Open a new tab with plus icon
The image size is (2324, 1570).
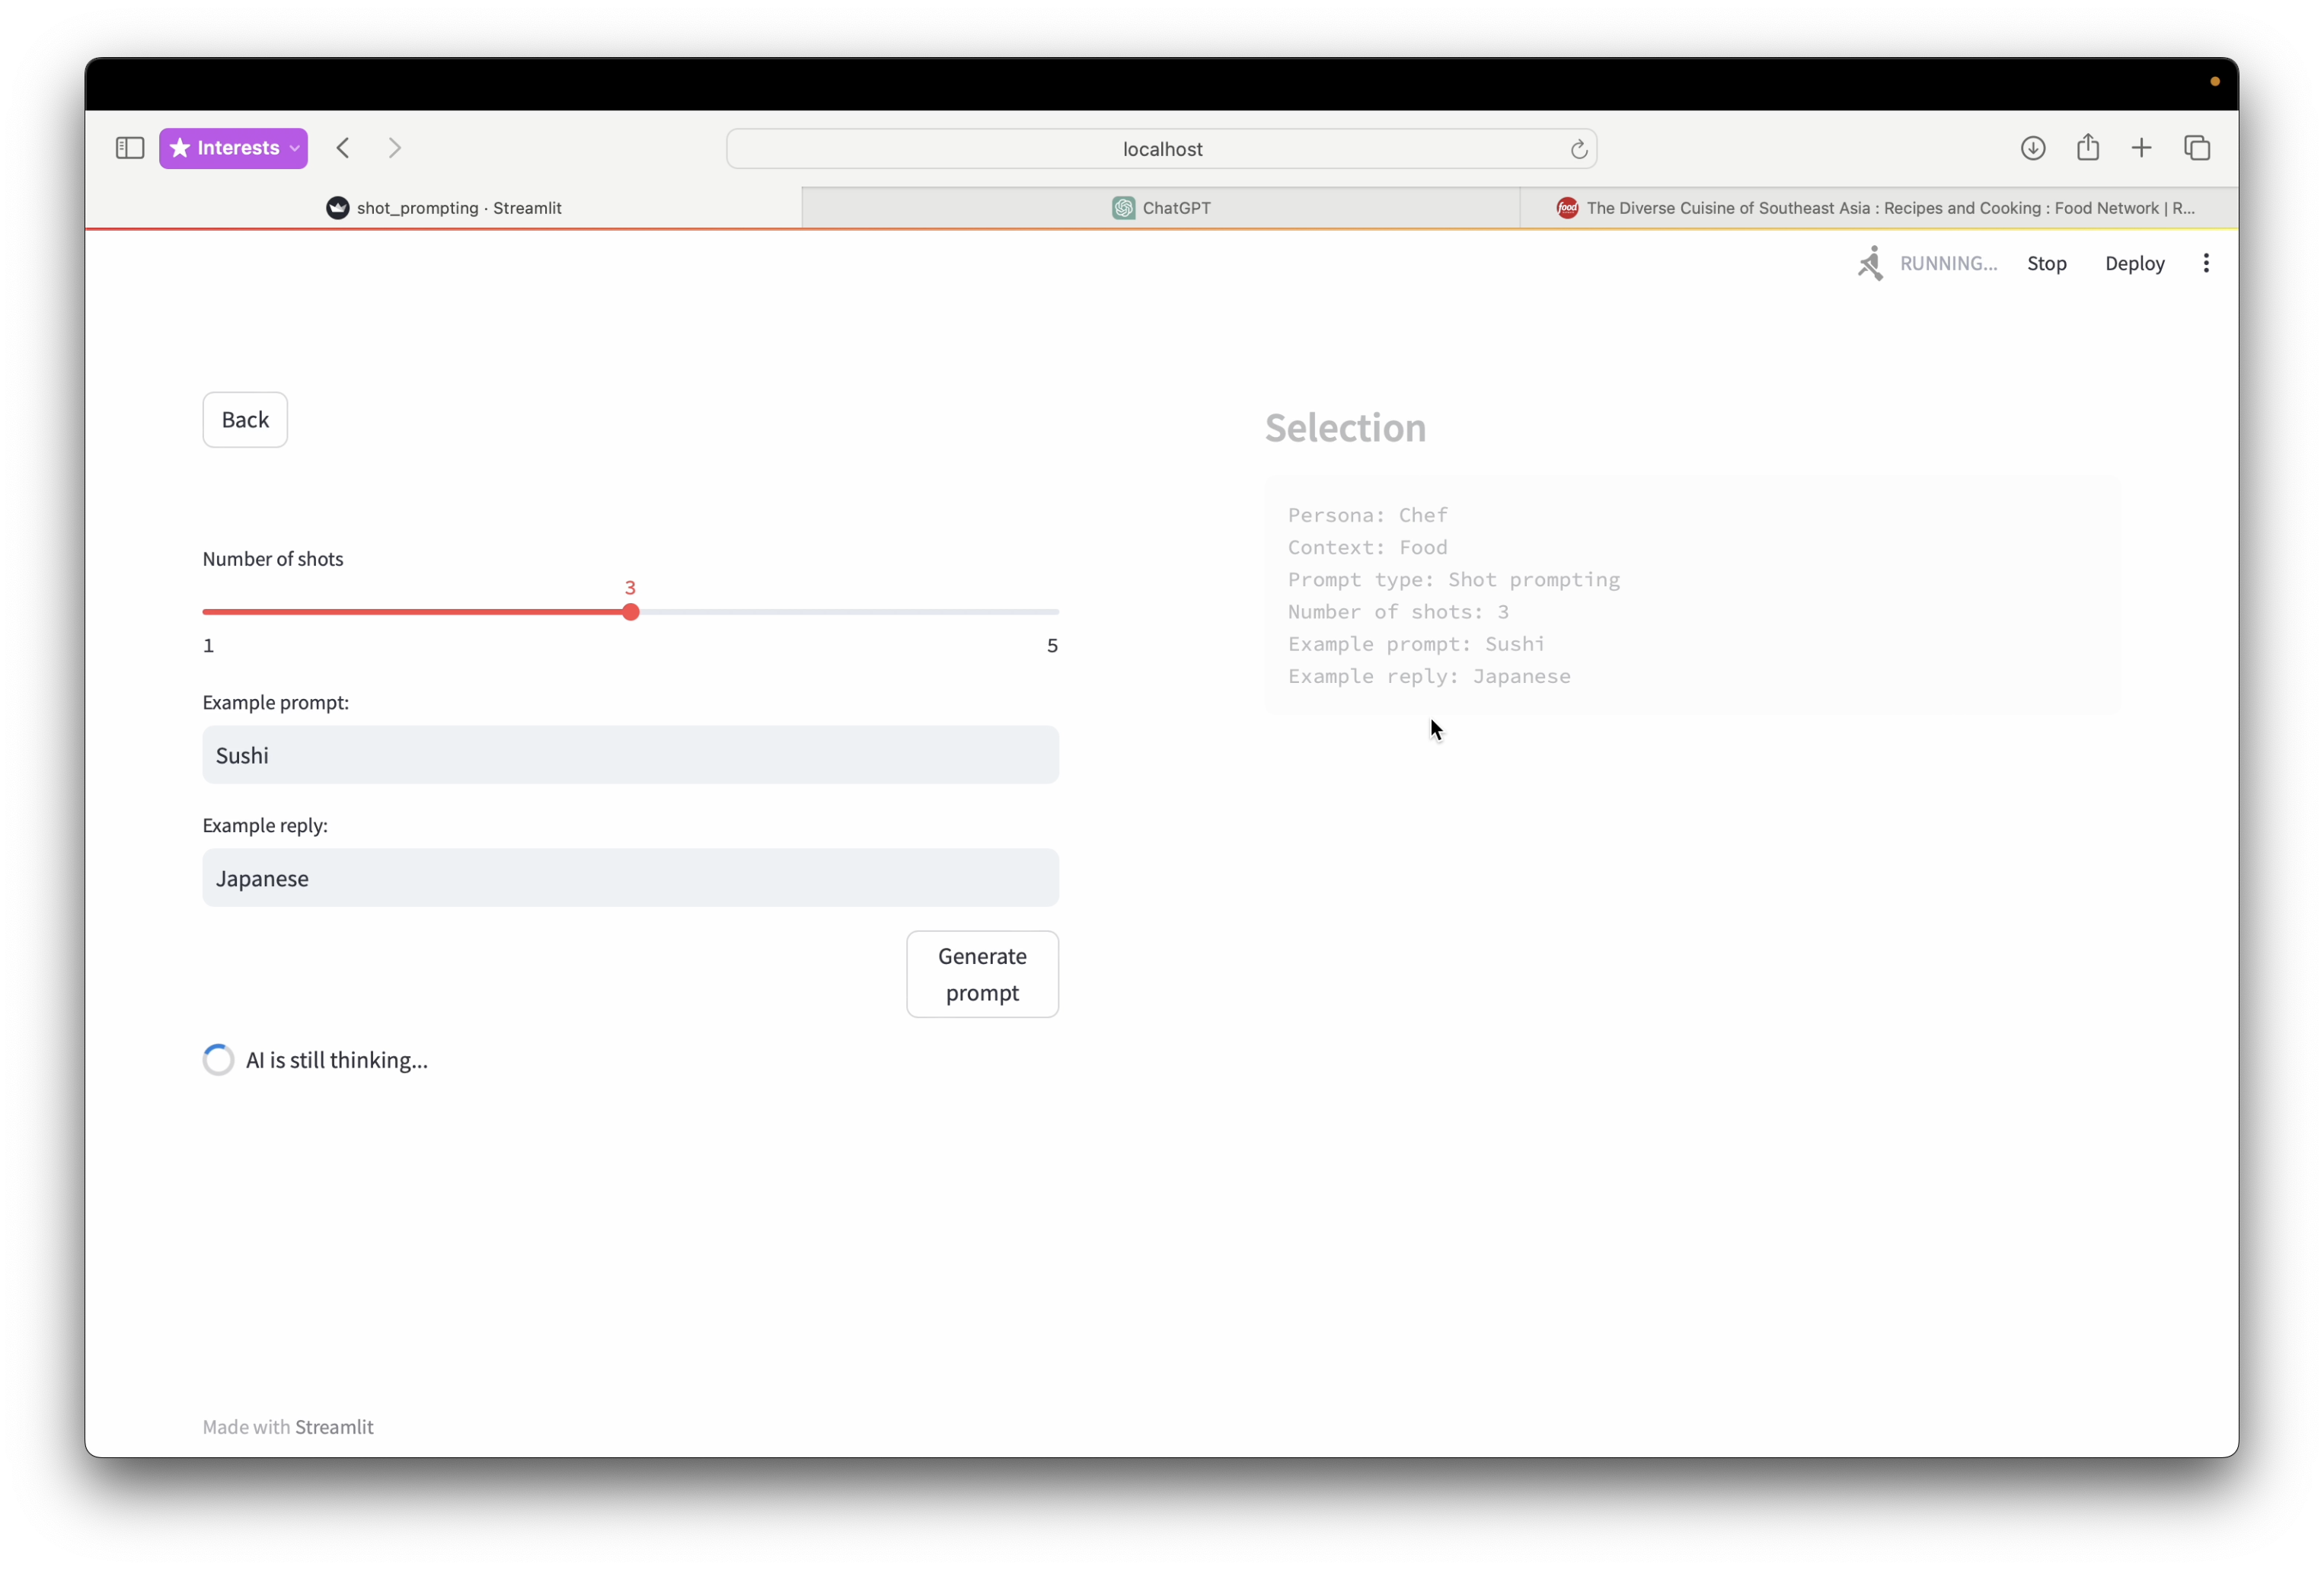[x=2141, y=148]
